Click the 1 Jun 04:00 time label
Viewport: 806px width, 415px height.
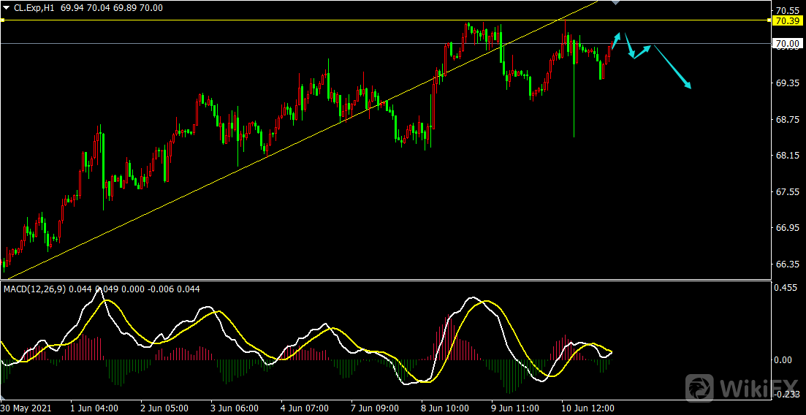coord(94,408)
